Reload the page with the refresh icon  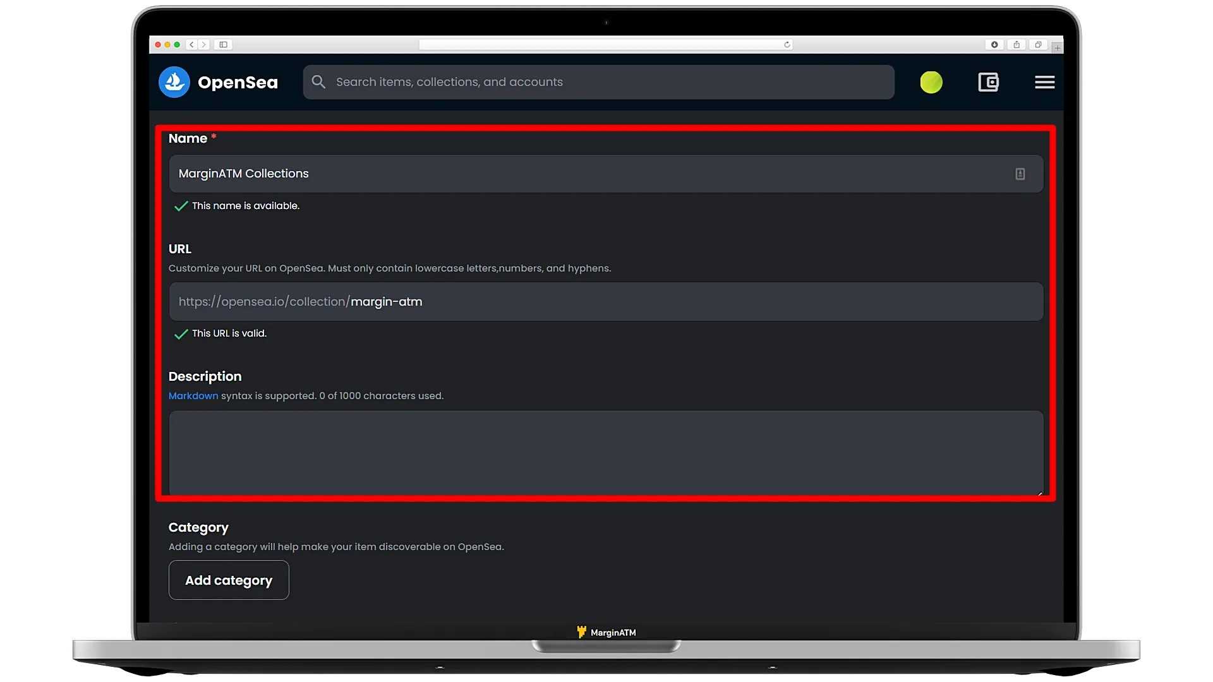tap(787, 45)
